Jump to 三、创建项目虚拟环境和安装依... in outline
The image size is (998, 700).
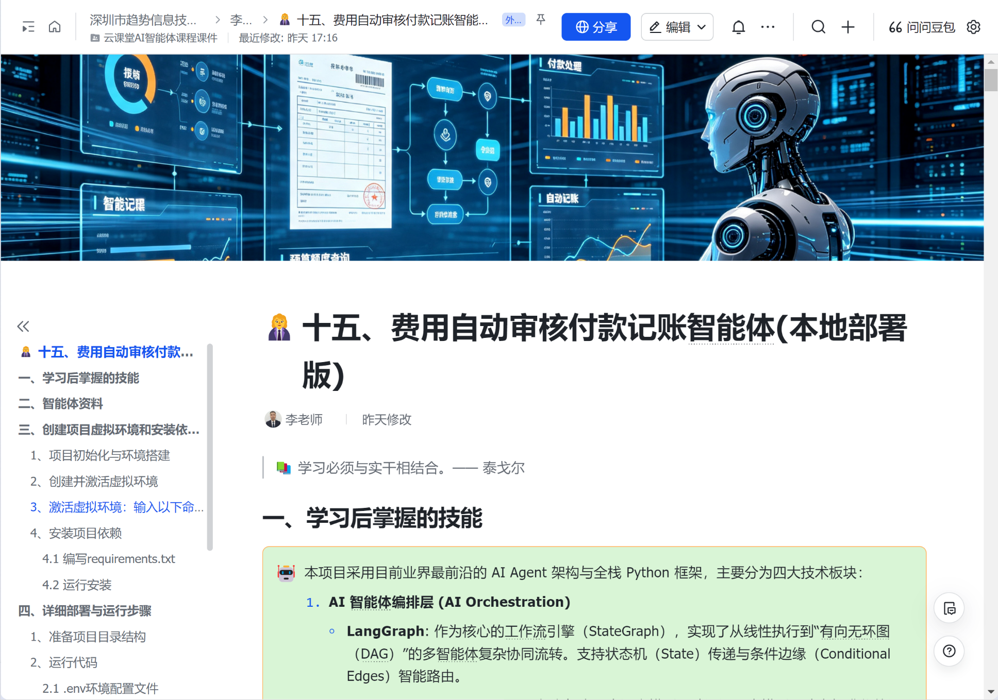coord(109,430)
